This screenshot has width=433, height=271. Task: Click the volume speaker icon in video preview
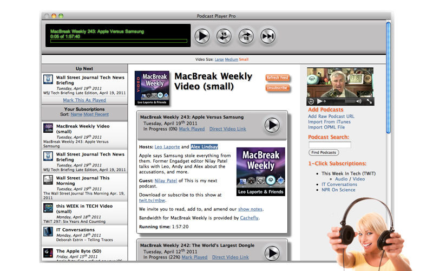pos(359,101)
